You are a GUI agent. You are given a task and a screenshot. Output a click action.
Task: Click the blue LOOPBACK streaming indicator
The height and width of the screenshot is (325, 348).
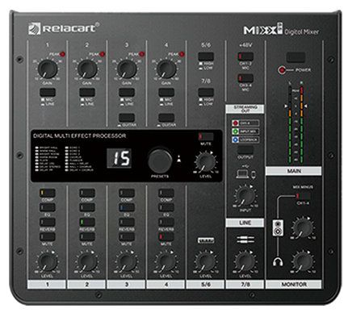pyautogui.click(x=235, y=140)
